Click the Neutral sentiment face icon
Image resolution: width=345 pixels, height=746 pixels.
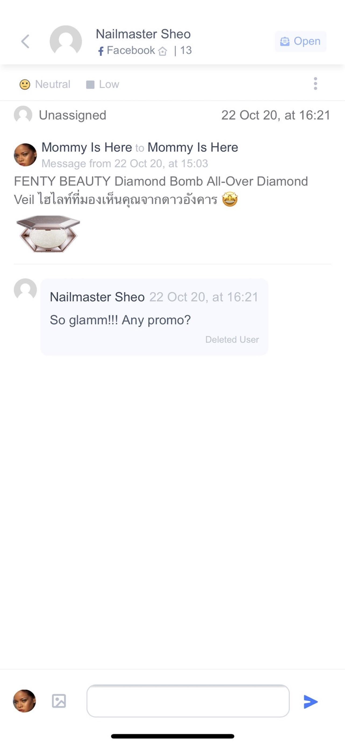point(25,85)
